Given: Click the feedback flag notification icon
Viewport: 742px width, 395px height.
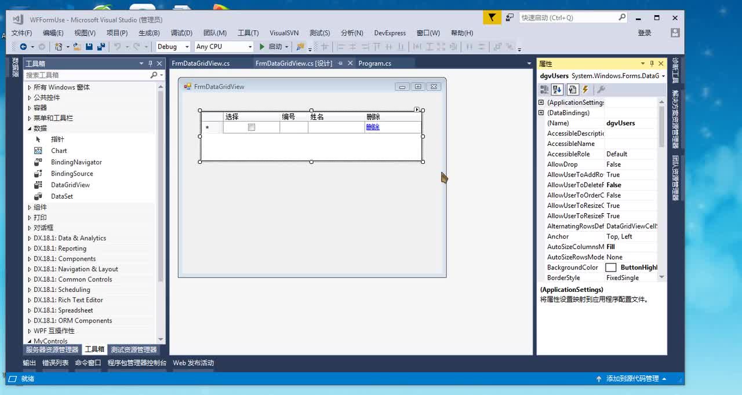Looking at the screenshot, I should (492, 17).
